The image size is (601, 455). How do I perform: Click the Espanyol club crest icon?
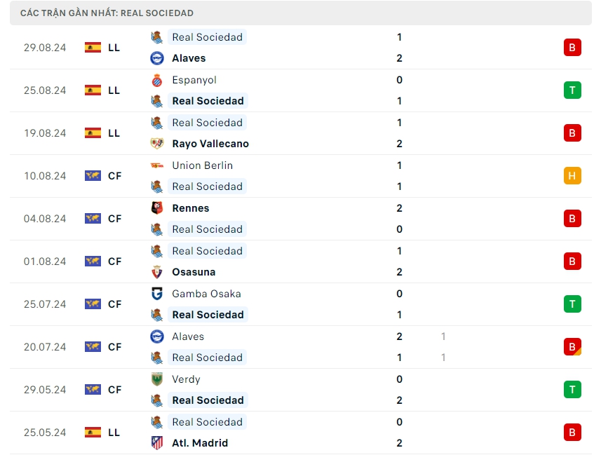click(x=157, y=80)
